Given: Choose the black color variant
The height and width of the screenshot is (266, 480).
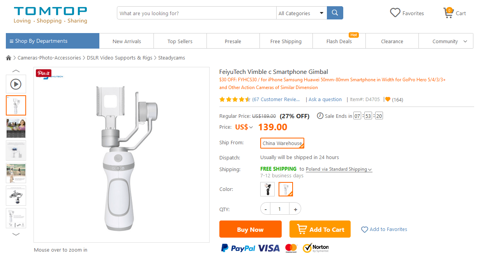Looking at the screenshot, I should (x=267, y=189).
